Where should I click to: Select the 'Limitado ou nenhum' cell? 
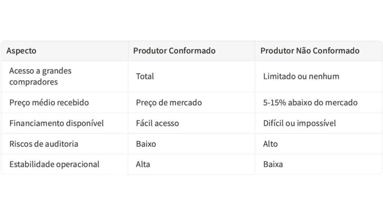pos(301,77)
